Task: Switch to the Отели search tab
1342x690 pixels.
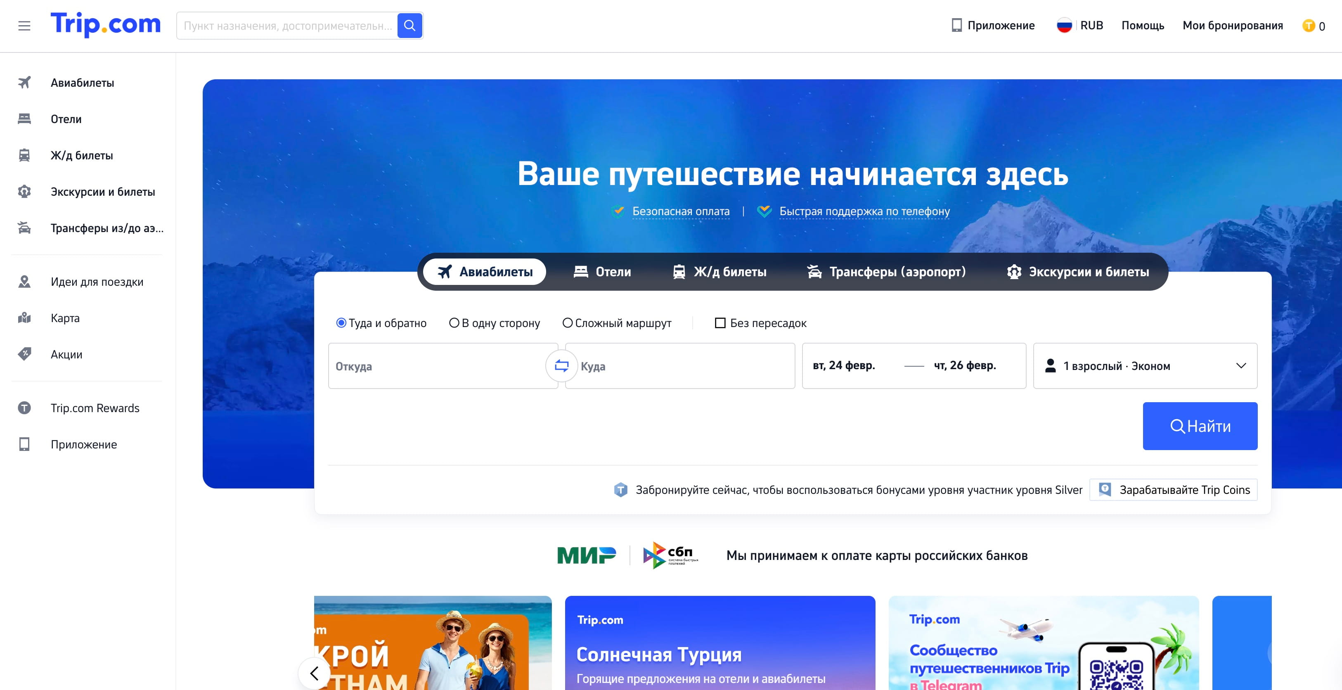Action: [602, 272]
